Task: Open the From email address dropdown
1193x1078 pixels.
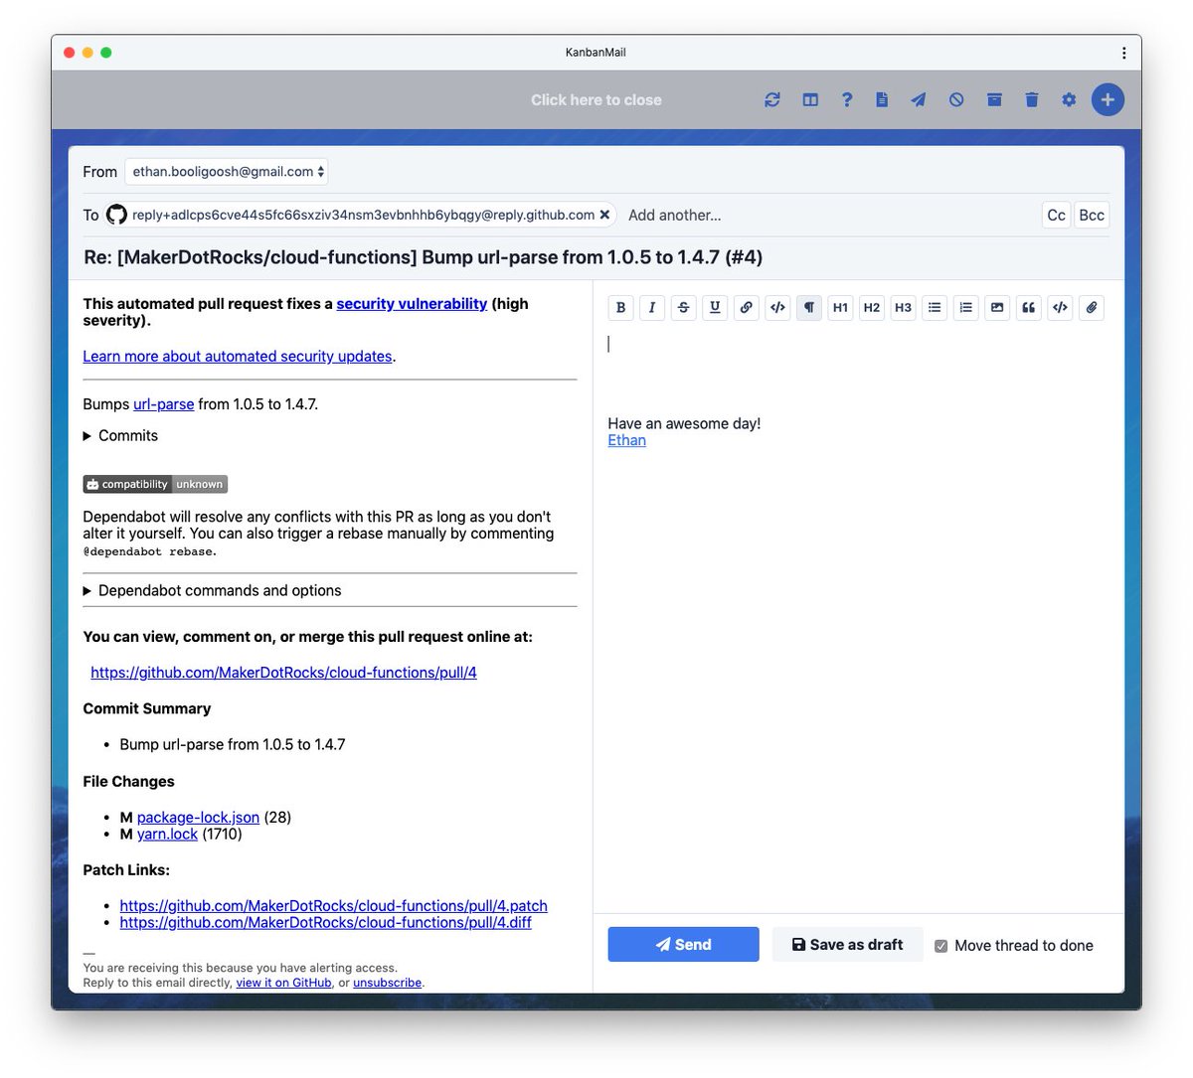Action: (227, 172)
